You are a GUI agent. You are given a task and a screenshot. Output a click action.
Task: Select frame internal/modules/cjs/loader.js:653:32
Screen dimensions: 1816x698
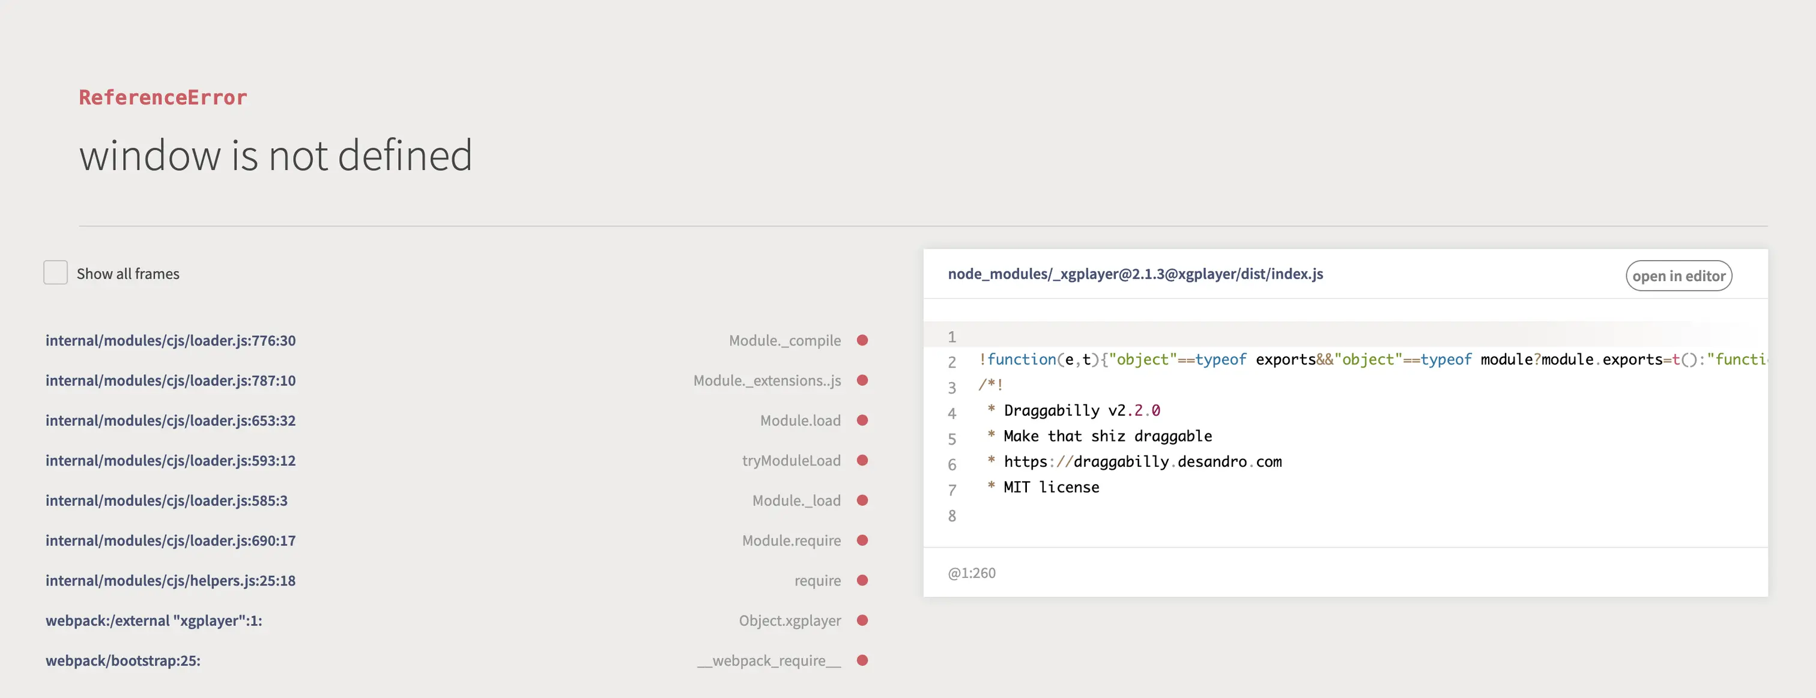(x=171, y=421)
